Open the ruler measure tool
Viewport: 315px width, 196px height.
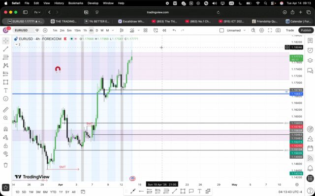coord(5,110)
